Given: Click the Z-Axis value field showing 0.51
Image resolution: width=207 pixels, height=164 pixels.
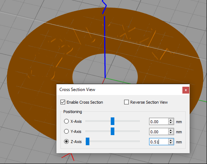Looking at the screenshot, I should pyautogui.click(x=159, y=142).
